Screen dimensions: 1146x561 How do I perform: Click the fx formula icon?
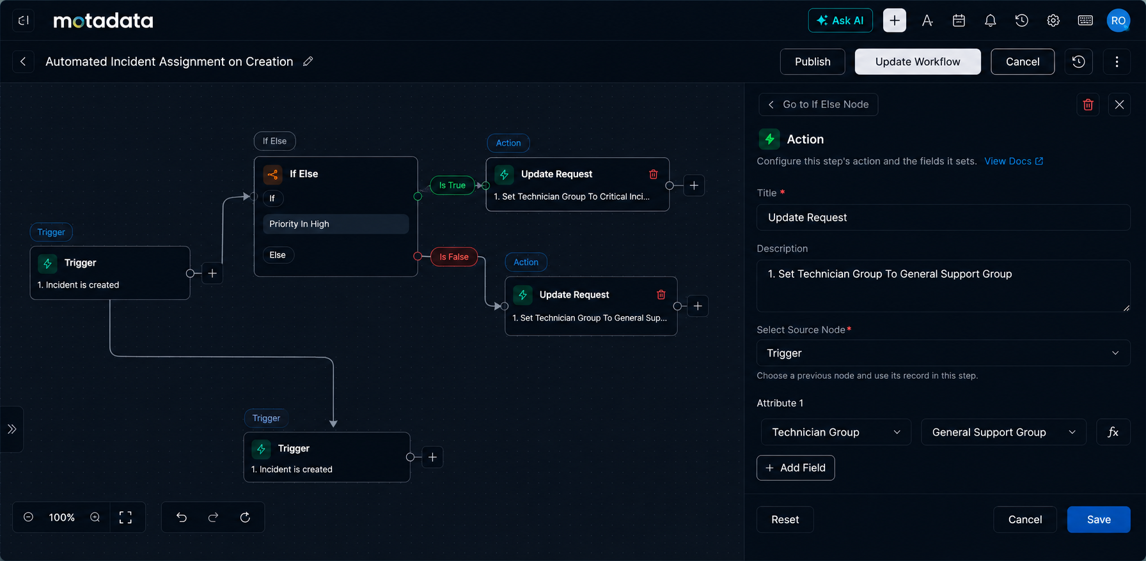point(1113,432)
